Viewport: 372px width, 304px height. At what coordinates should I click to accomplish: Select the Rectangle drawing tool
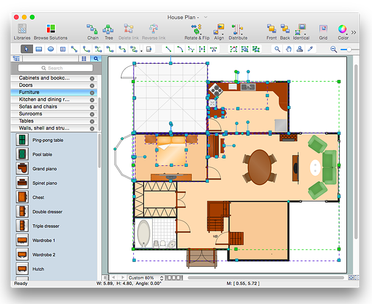click(39, 48)
